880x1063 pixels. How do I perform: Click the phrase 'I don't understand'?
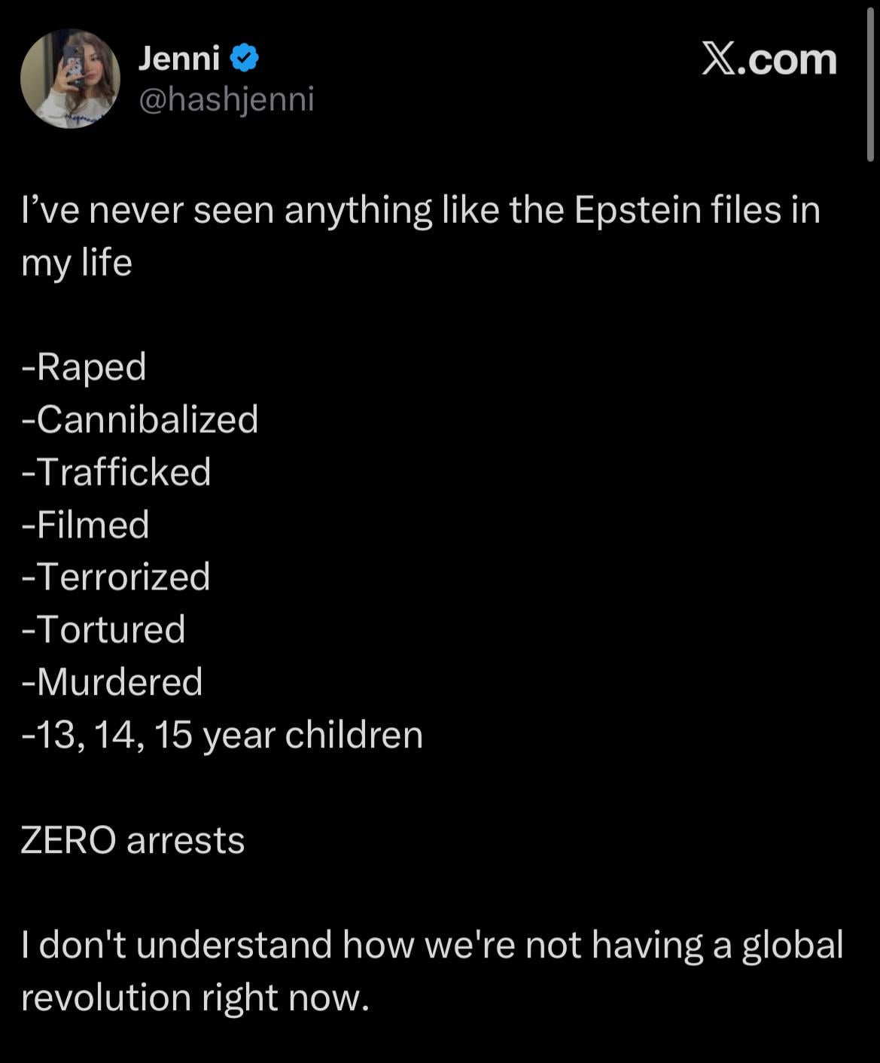[x=176, y=945]
